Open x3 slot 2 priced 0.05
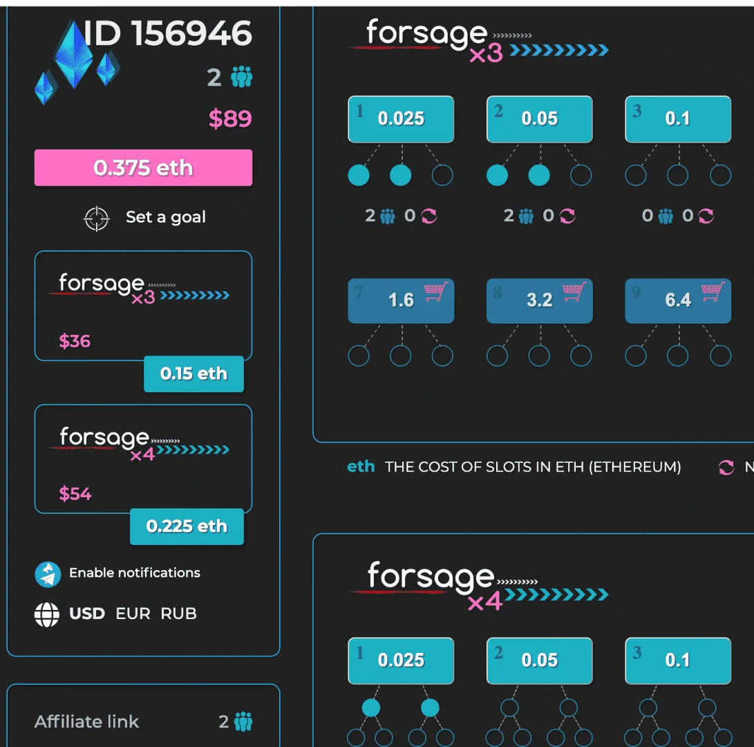 pos(540,119)
